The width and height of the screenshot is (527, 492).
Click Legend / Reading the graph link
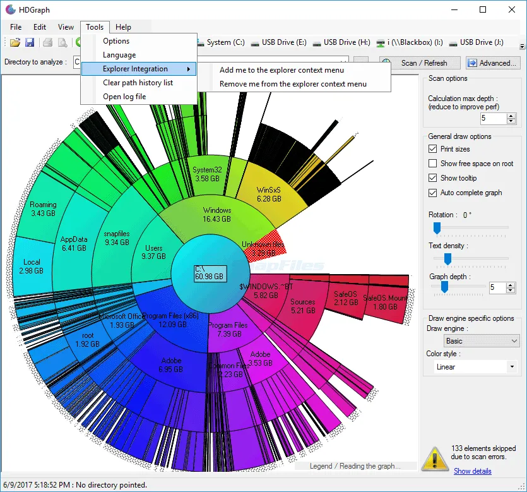click(355, 466)
